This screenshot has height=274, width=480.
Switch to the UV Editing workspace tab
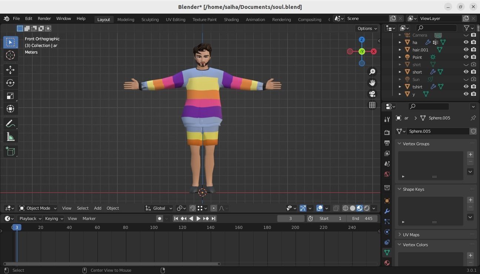[176, 19]
